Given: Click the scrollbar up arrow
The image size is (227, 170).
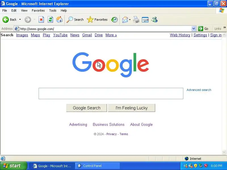Looking at the screenshot, I should (224, 35).
